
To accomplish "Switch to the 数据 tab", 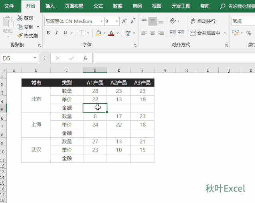I will tap(118, 6).
